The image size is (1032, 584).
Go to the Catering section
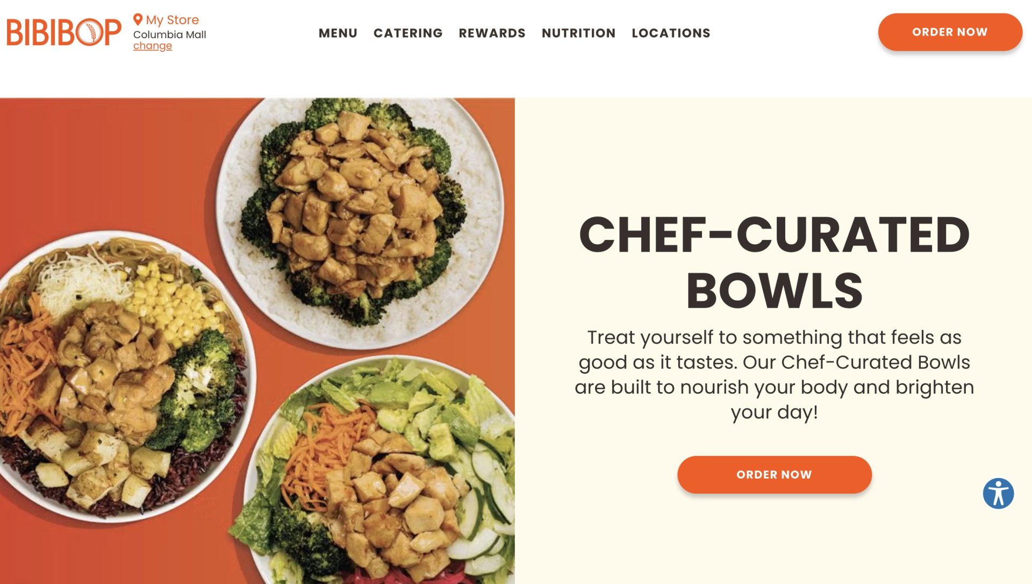pos(408,33)
